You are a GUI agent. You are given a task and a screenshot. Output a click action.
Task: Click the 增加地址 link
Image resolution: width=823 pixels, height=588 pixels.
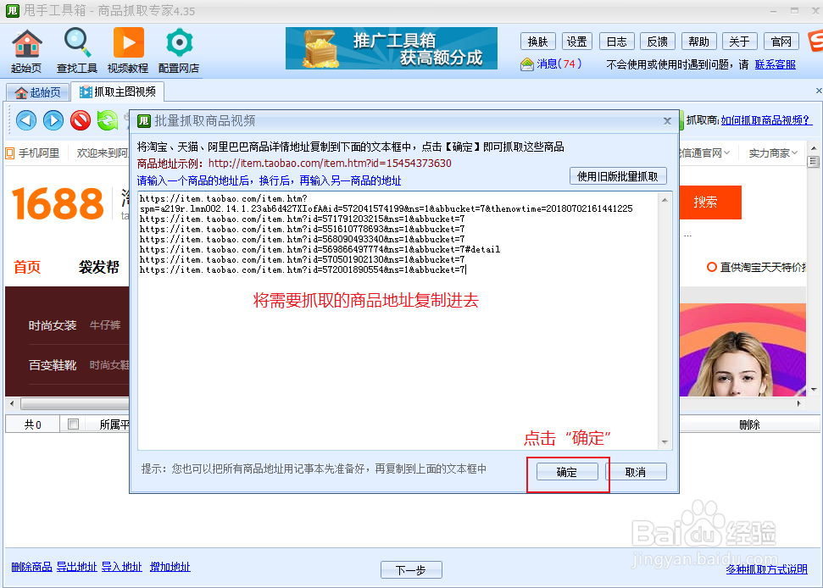click(x=170, y=567)
